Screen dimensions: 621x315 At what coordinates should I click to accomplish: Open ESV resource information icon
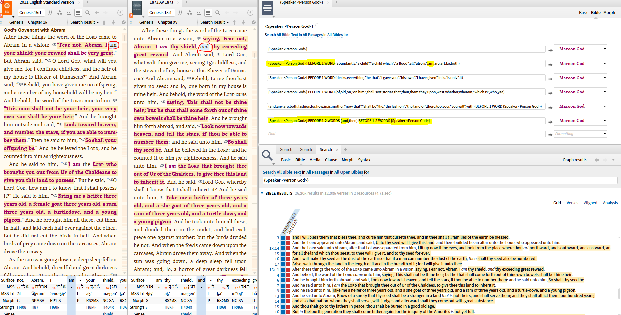[x=120, y=13]
